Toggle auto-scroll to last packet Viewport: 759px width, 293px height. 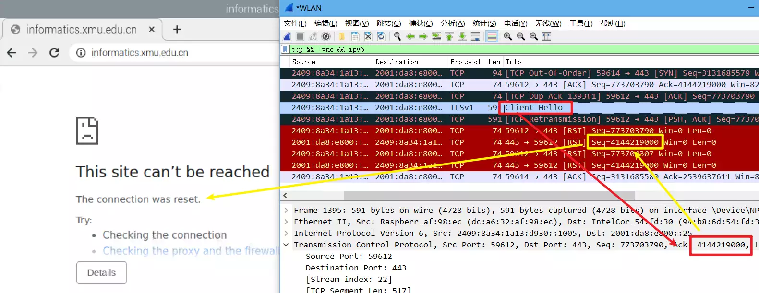click(x=475, y=36)
